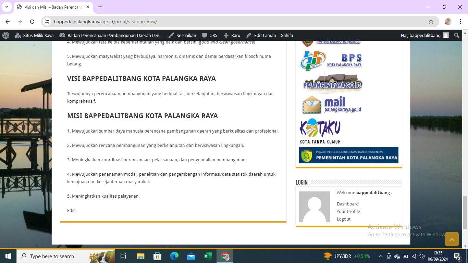Click the Logout link
This screenshot has width=468, height=263.
344,219
